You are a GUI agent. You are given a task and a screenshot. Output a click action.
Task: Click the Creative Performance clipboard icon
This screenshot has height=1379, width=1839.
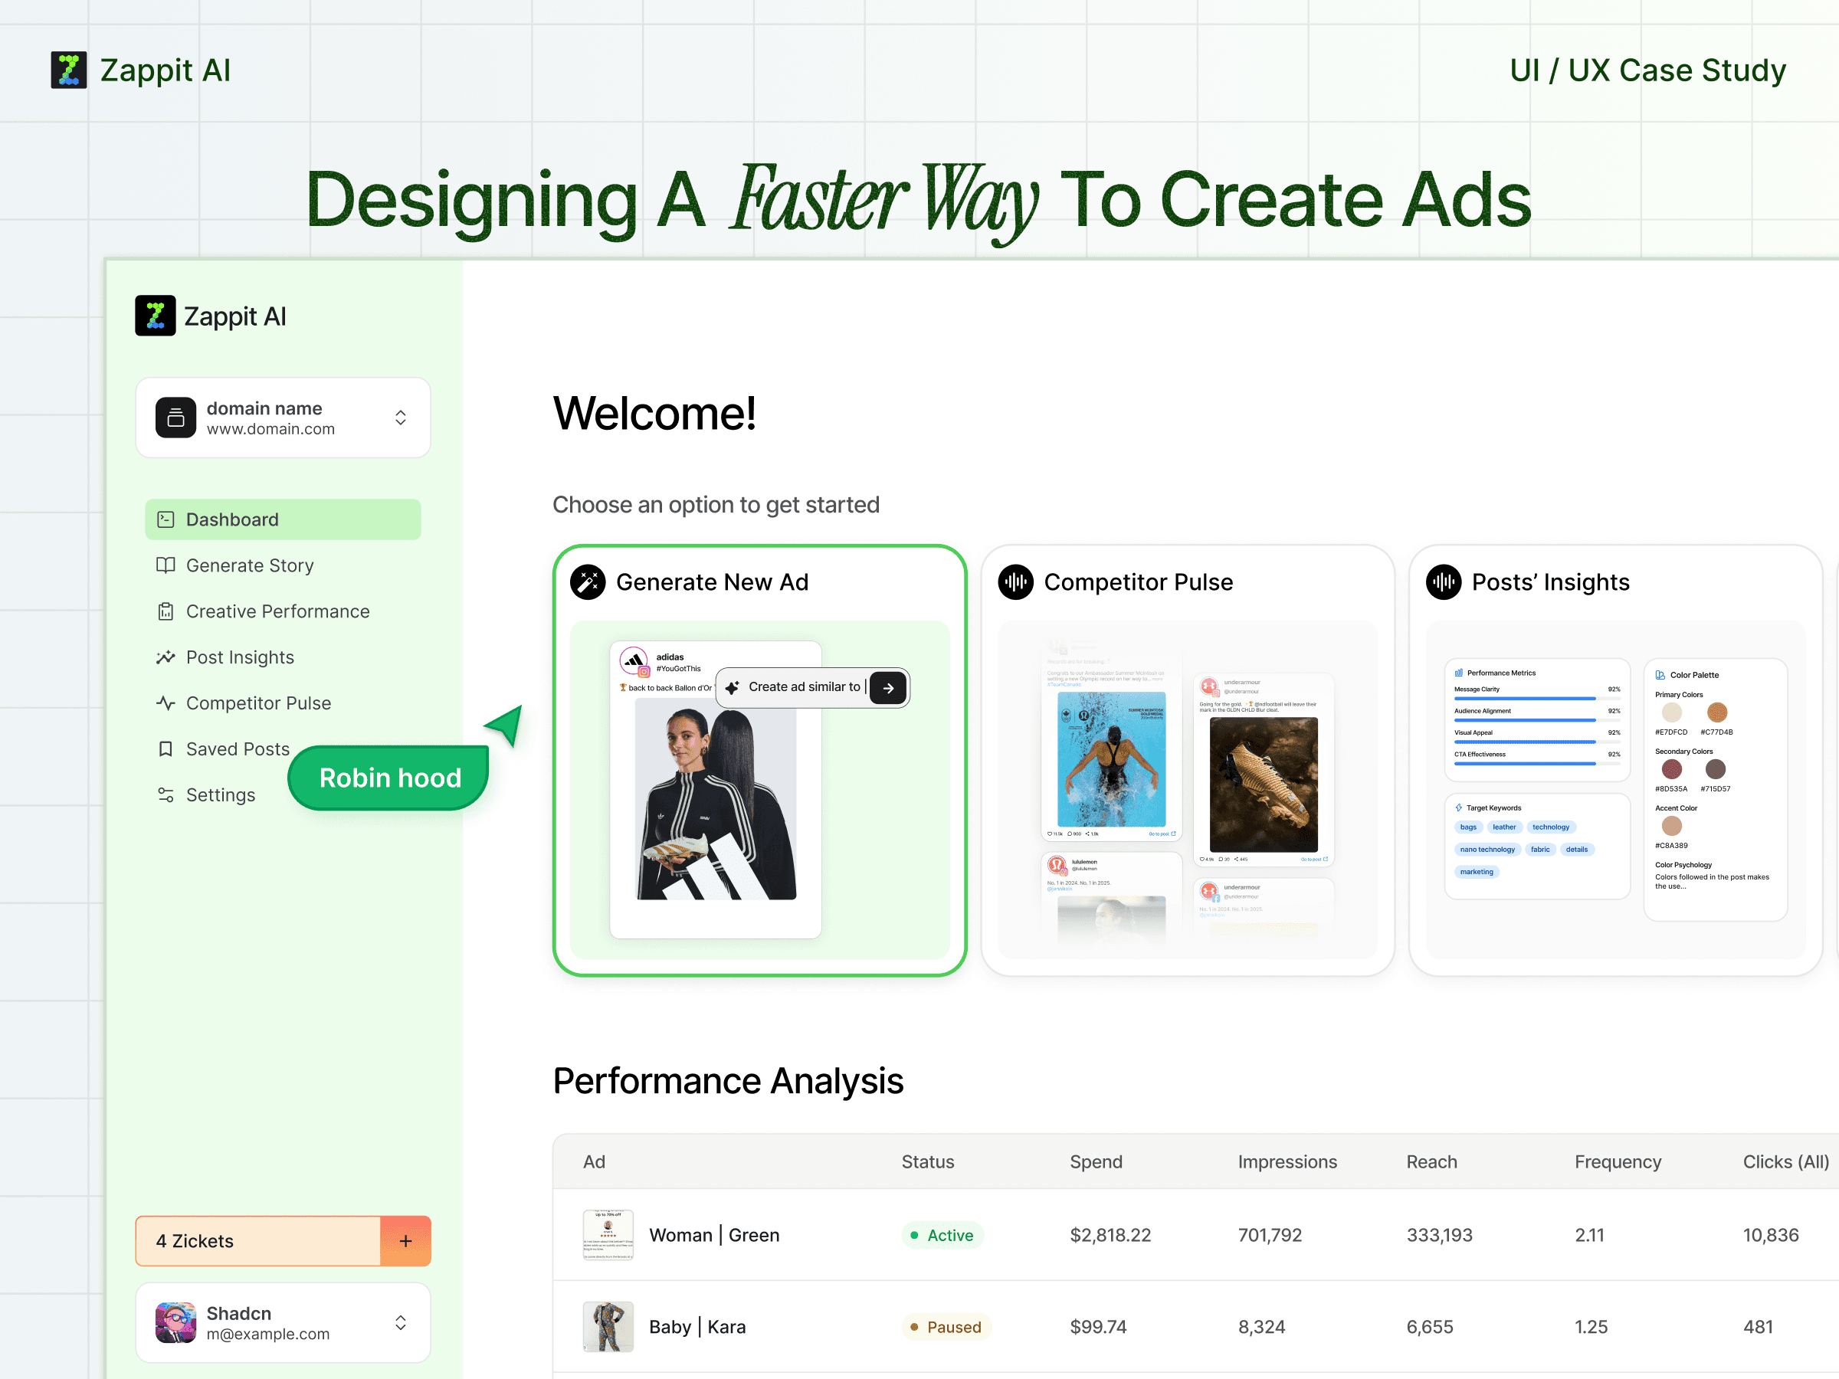click(x=166, y=612)
